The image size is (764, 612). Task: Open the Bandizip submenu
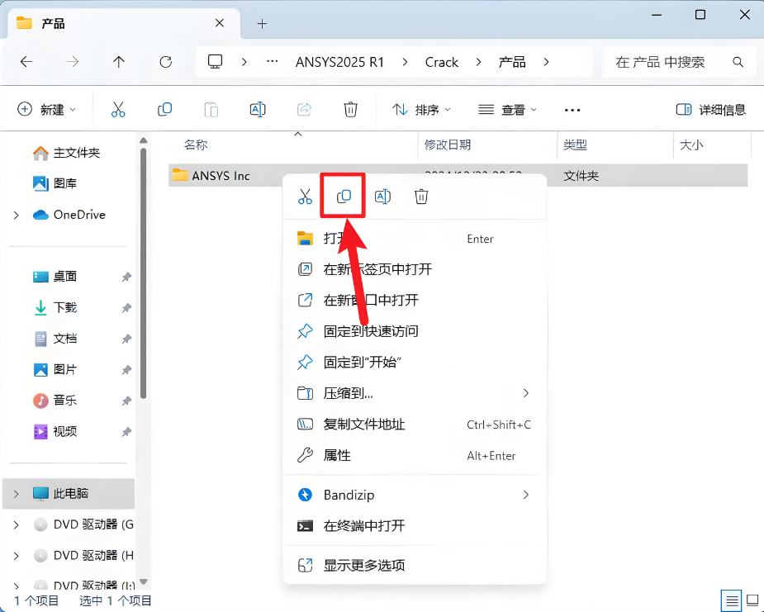point(415,495)
